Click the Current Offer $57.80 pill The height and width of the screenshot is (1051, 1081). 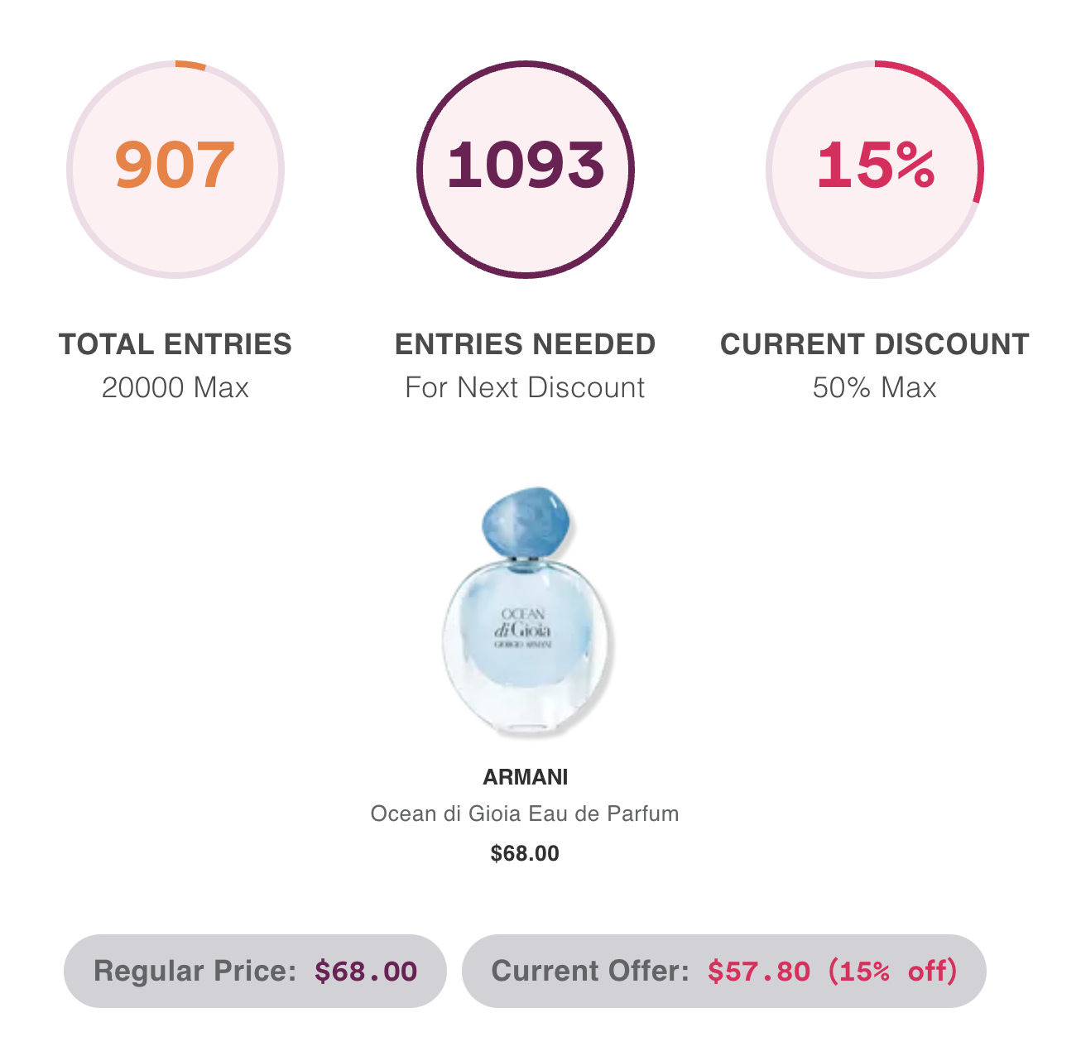click(x=724, y=971)
